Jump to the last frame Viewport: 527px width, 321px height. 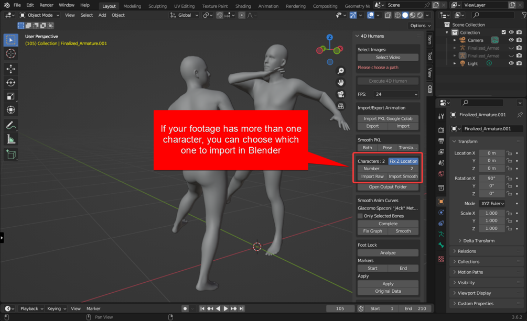(241, 308)
